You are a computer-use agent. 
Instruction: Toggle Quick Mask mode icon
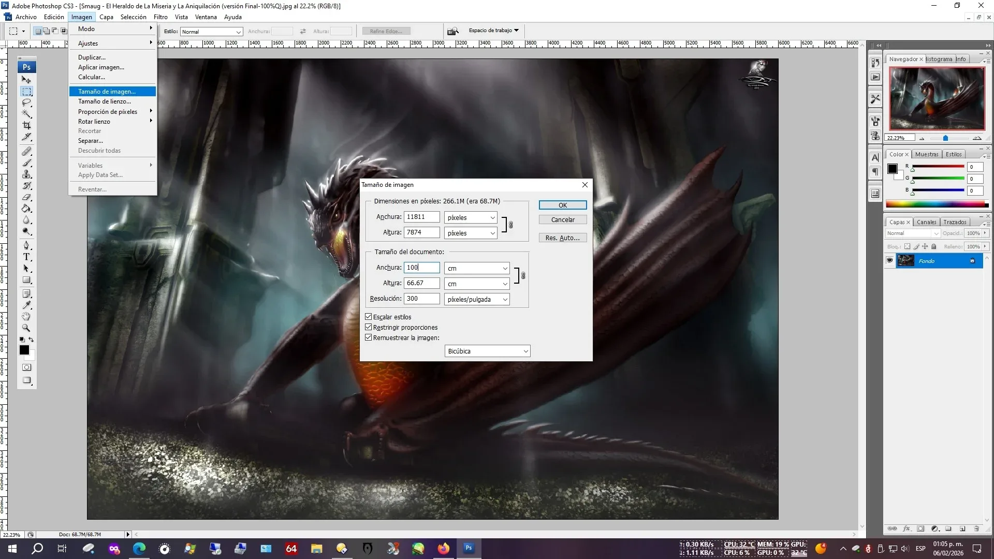(26, 367)
